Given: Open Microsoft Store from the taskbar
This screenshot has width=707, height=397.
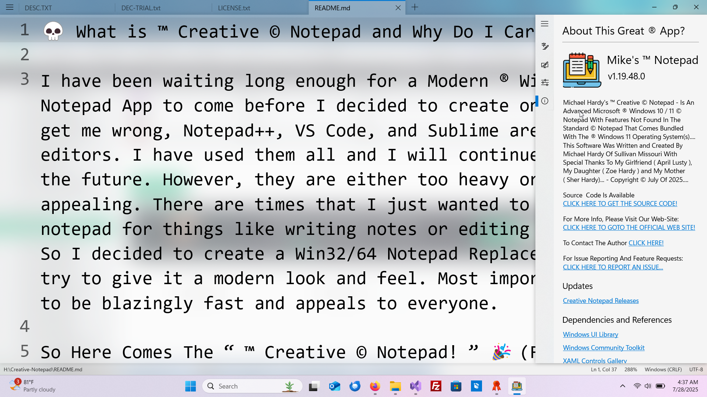Looking at the screenshot, I should [456, 386].
